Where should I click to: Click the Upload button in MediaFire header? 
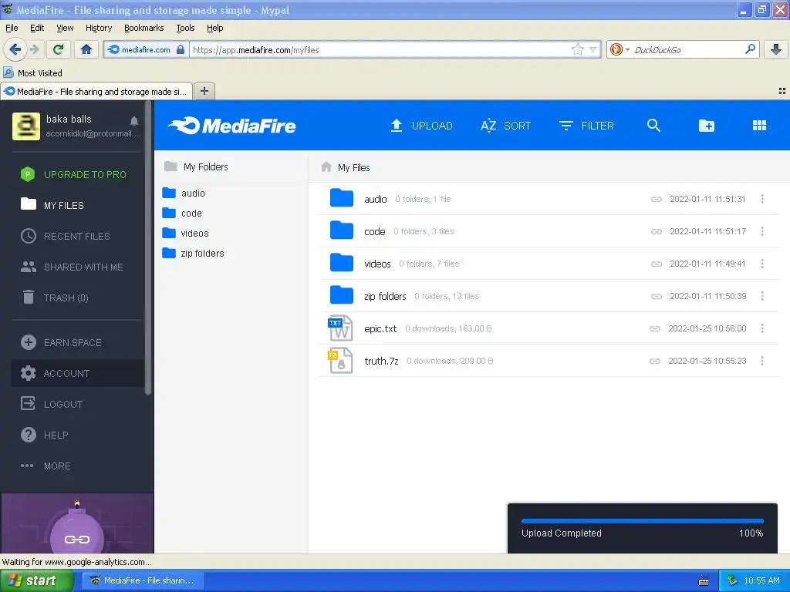point(422,126)
